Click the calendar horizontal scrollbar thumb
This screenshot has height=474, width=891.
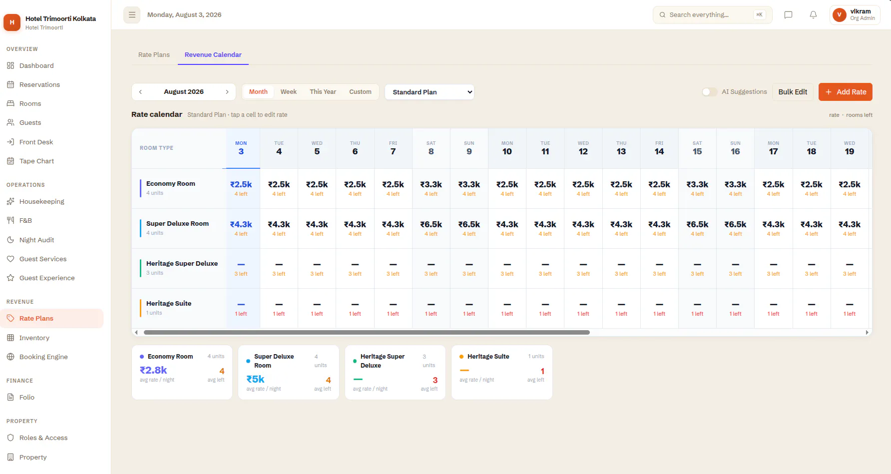[x=367, y=333]
